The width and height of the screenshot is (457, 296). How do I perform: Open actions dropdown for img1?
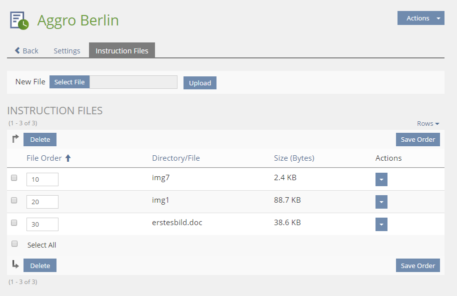click(x=381, y=202)
